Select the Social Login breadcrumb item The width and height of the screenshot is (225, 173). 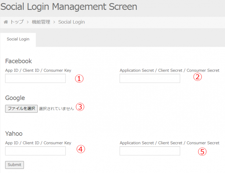pyautogui.click(x=71, y=22)
